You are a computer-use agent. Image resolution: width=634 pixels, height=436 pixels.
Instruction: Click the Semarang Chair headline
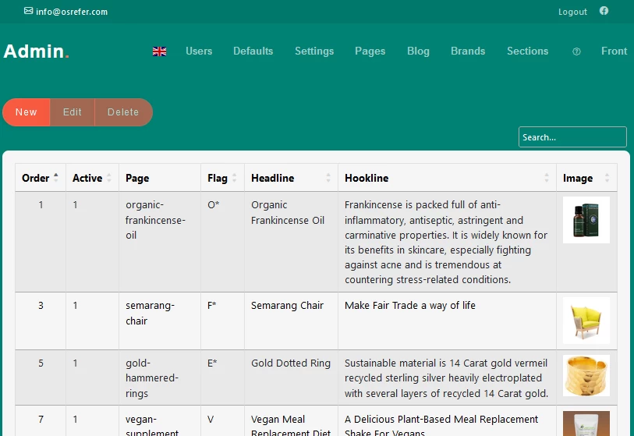click(287, 306)
